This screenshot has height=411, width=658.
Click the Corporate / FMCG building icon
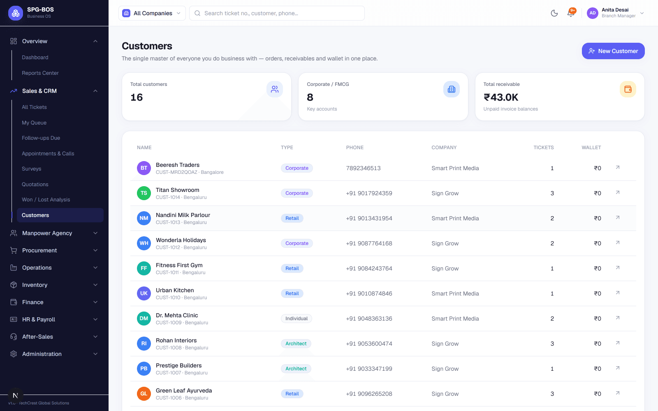[x=452, y=89]
